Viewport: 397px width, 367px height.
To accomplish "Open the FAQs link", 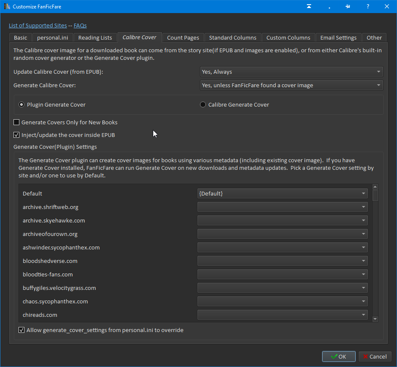I will tap(80, 26).
